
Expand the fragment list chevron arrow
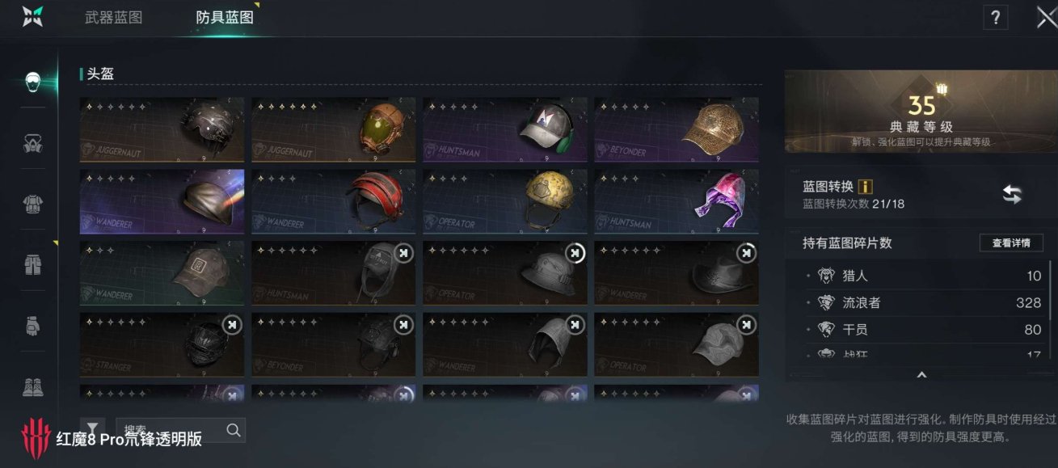(x=921, y=374)
